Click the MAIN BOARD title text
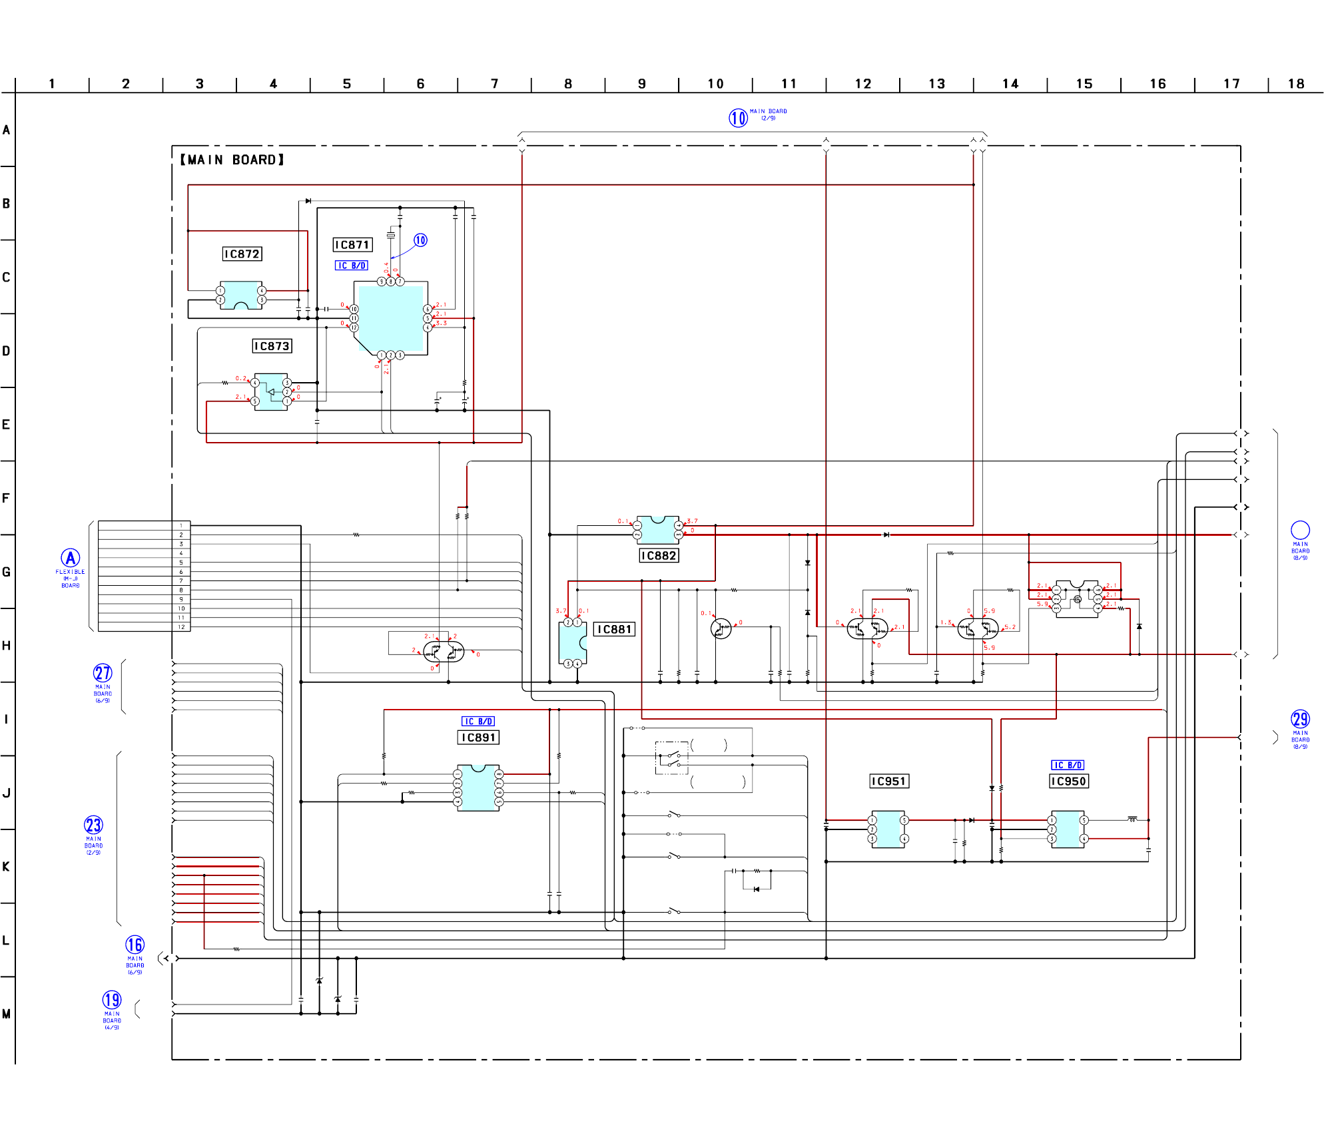Screen dimensions: 1324x1121 coord(232,160)
